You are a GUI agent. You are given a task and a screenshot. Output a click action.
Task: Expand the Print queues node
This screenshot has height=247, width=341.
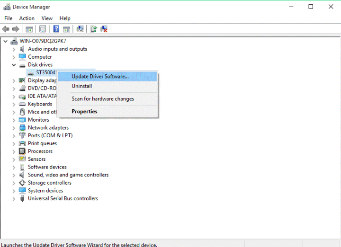pos(14,144)
